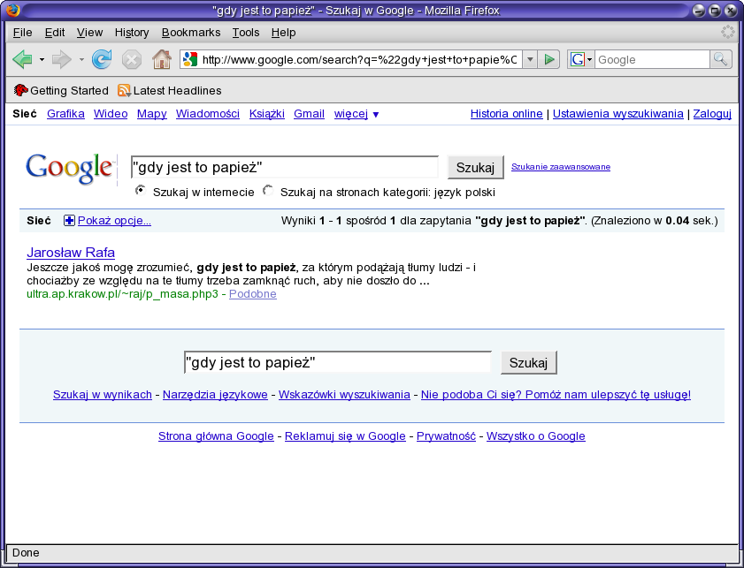This screenshot has height=568, width=744.
Task: Click the activity throbber icon
Action: point(727,32)
